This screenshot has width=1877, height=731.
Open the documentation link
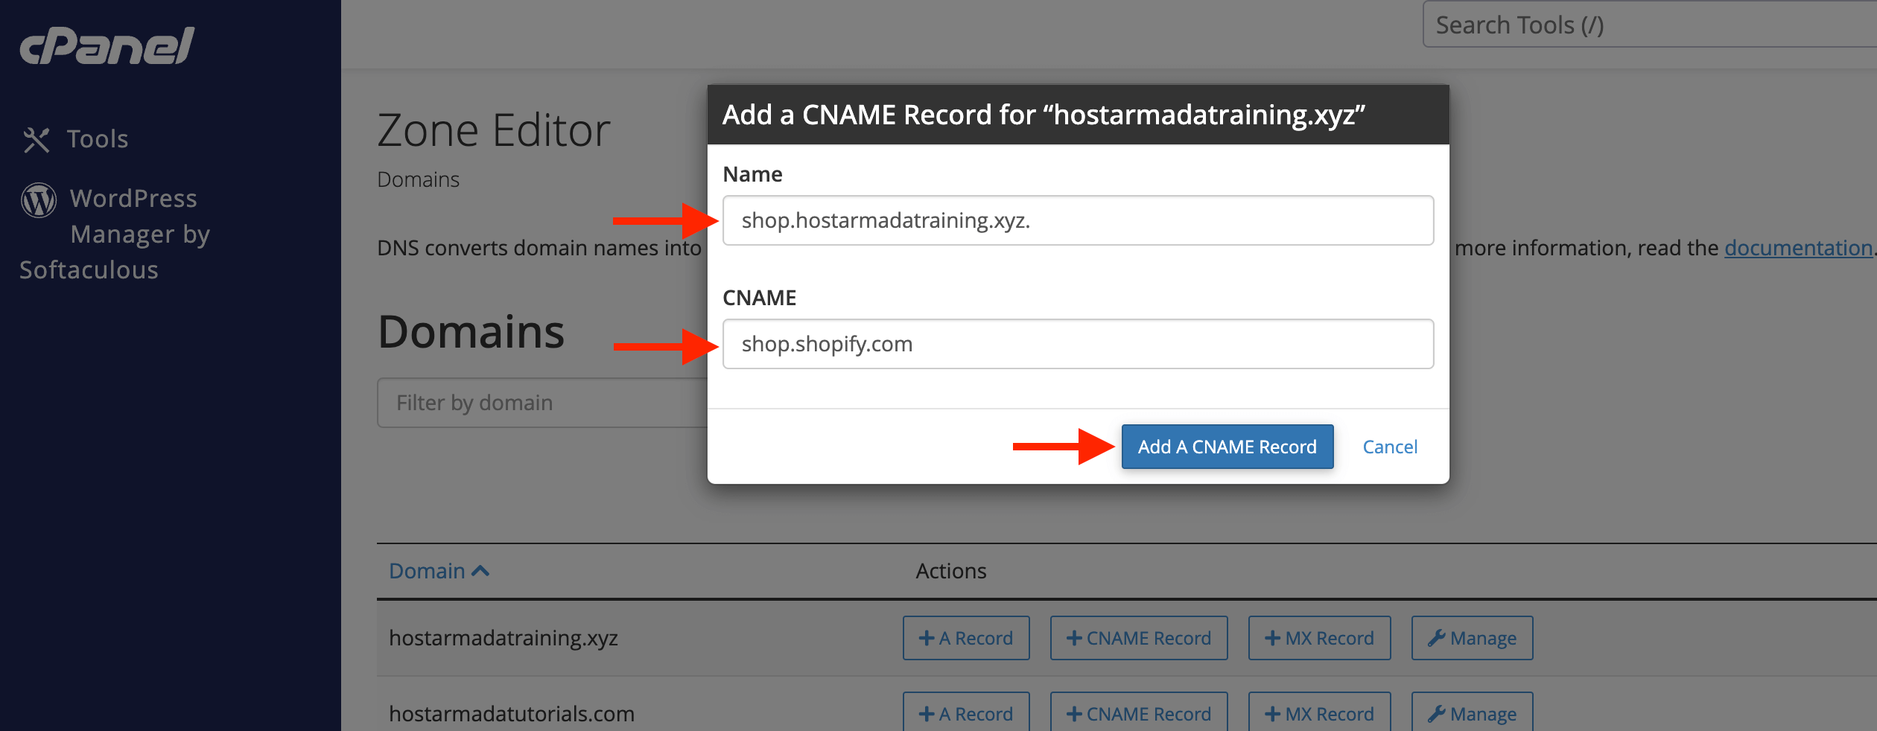click(x=1798, y=248)
